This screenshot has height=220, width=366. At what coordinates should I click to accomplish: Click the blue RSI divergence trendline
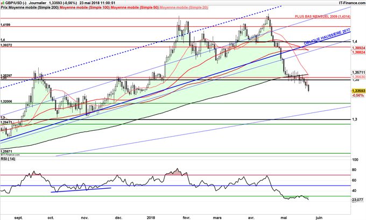(81, 190)
